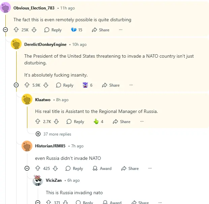This screenshot has width=209, height=204.
Task: Give an Award to HistorianJRM85's comment
Action: [102, 168]
